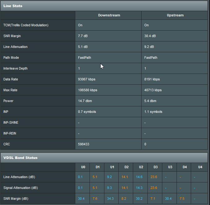Click the upstream SNR Margin 30.4 dB value
210x205 pixels.
[150, 36]
